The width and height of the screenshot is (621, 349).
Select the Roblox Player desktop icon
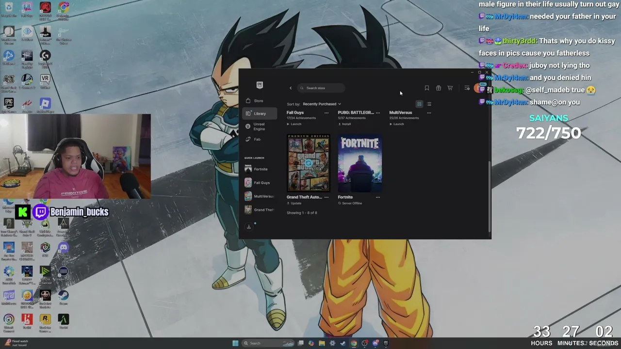tap(45, 105)
